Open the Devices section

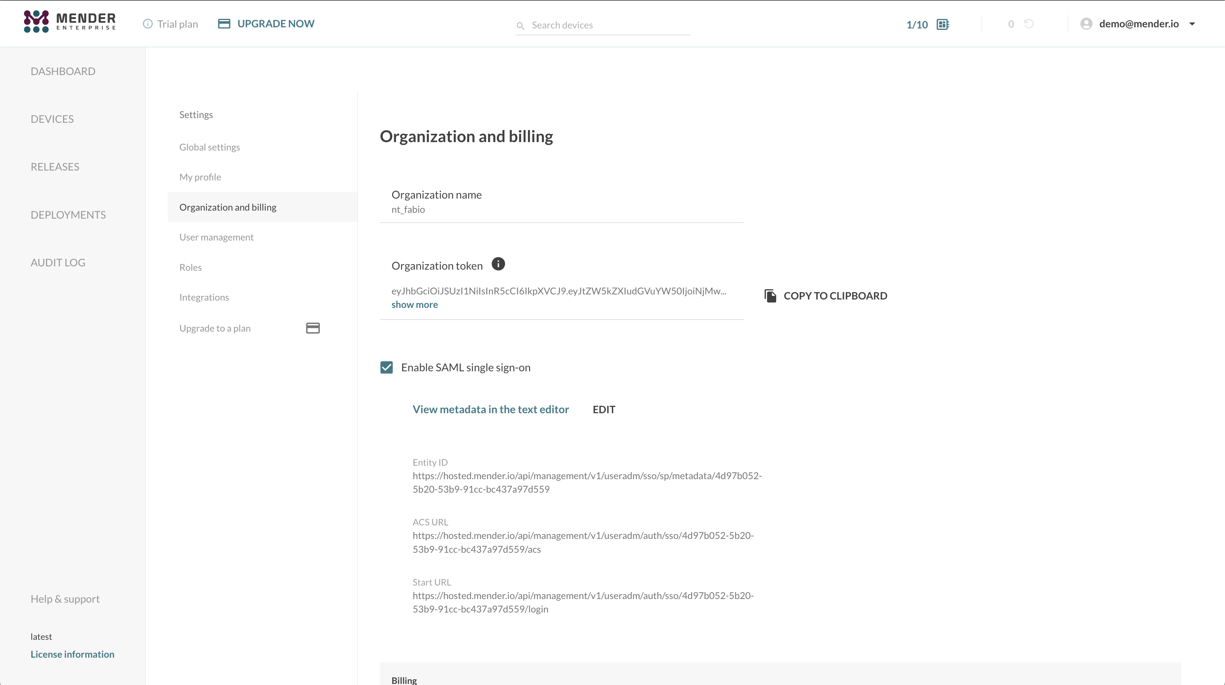[x=52, y=119]
